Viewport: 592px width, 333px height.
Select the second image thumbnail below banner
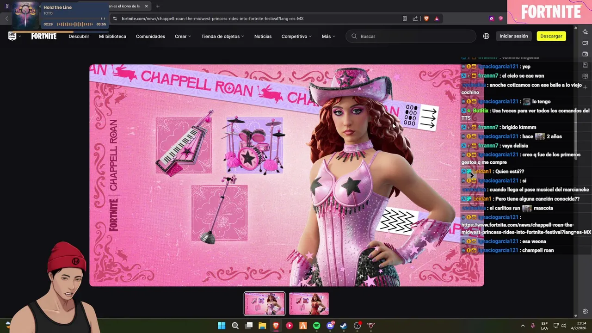309,303
